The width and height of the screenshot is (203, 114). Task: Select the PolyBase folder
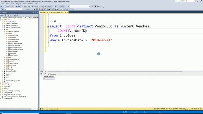pyautogui.click(x=6, y=89)
